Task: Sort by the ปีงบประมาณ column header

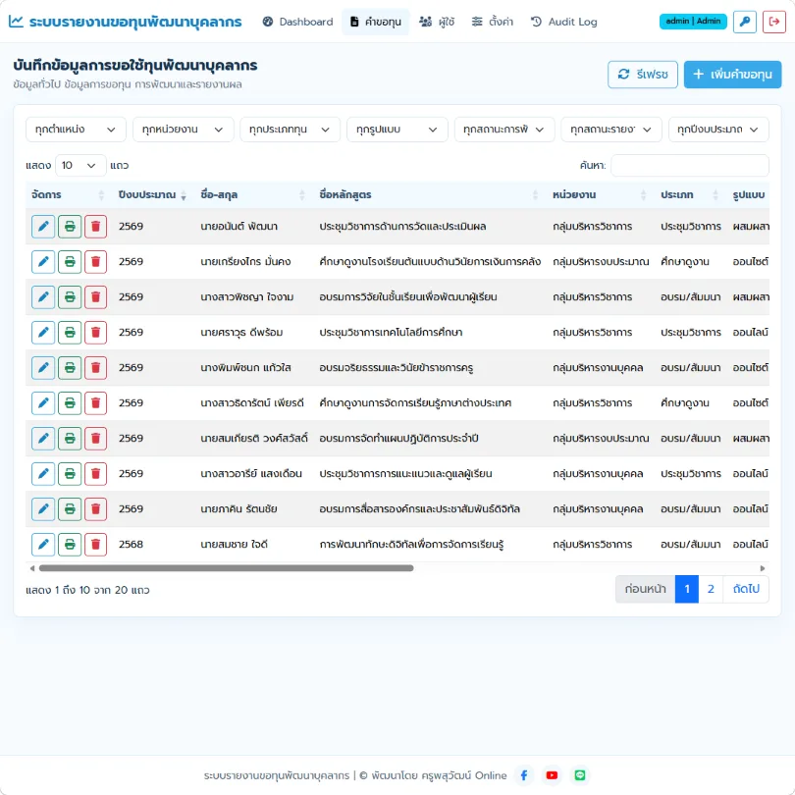Action: tap(152, 194)
